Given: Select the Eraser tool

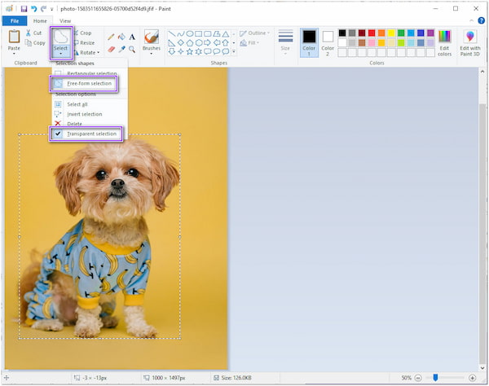Looking at the screenshot, I should pos(111,49).
